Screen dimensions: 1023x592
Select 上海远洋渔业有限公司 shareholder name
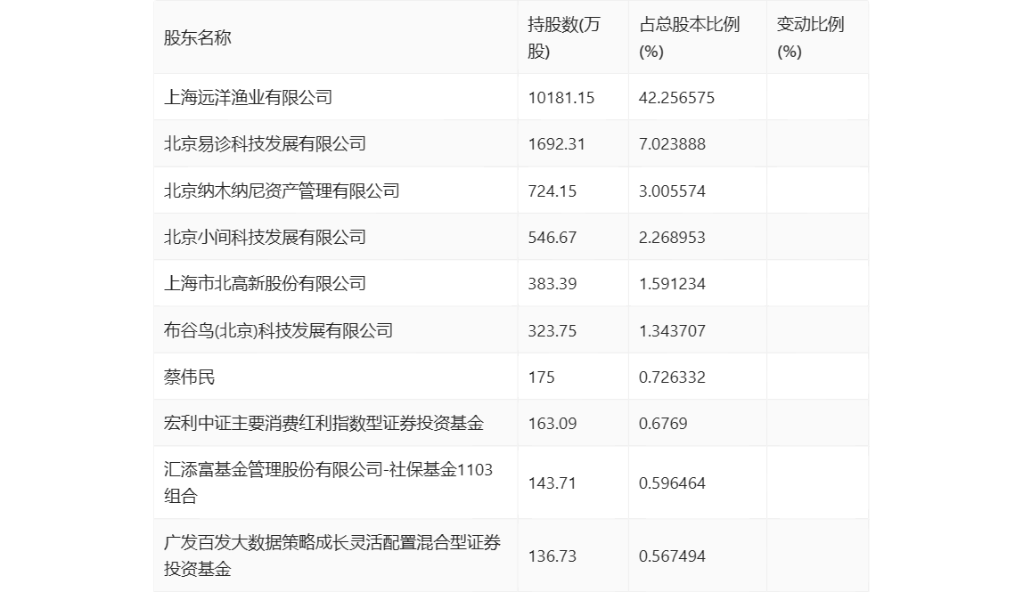248,98
